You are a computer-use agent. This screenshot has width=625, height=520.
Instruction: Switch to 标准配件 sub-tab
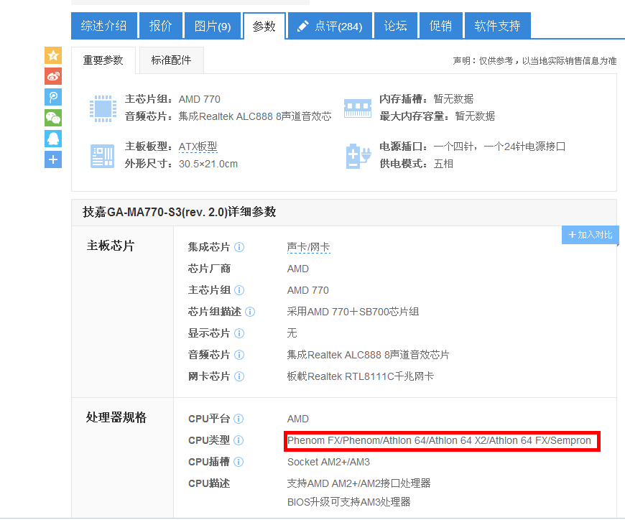pos(172,60)
